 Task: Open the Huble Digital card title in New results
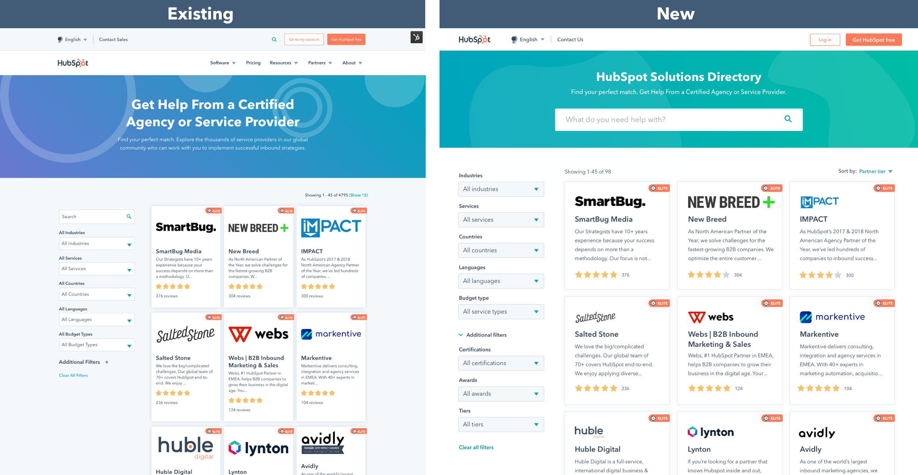[x=597, y=449]
